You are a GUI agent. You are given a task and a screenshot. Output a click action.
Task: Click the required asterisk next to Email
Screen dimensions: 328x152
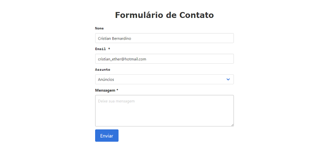pyautogui.click(x=109, y=49)
